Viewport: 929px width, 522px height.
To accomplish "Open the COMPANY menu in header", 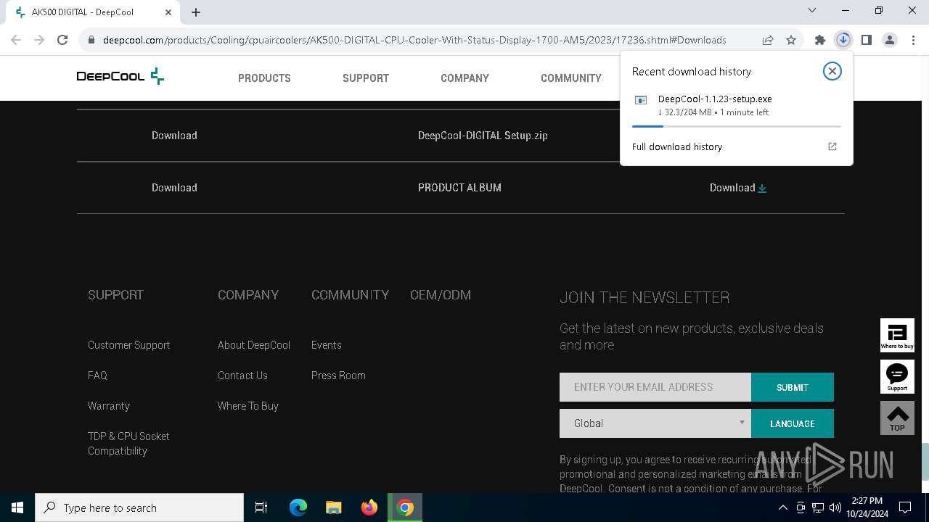I will 464,78.
